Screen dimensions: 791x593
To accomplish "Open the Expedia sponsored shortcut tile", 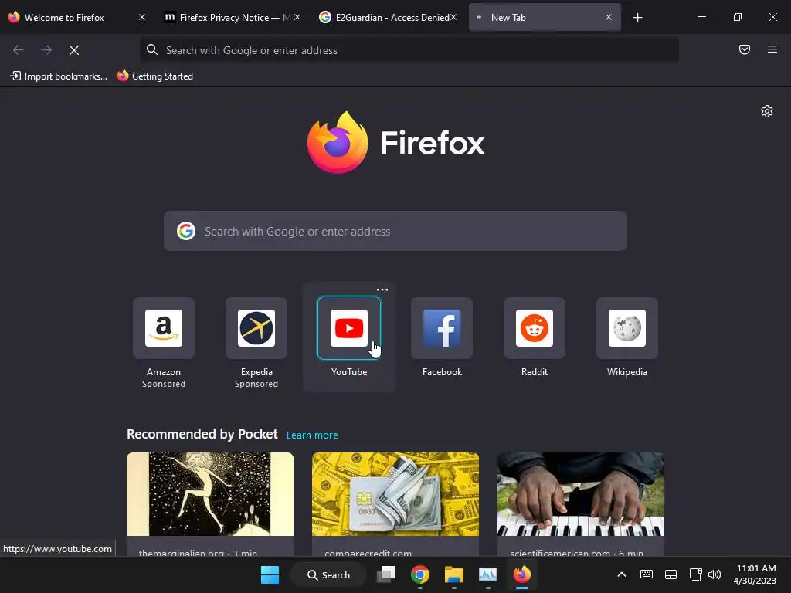I will tap(256, 327).
